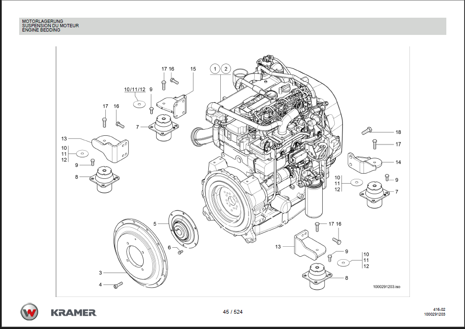Image resolution: width=465 pixels, height=329 pixels.
Task: Click the circled callout number 1
Action: click(x=215, y=69)
